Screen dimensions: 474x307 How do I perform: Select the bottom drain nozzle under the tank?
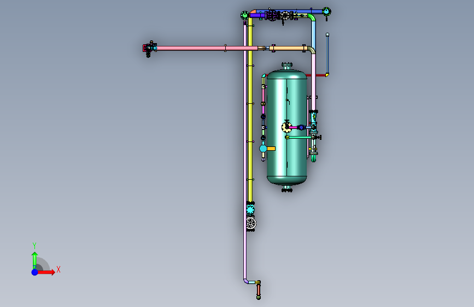click(x=287, y=189)
